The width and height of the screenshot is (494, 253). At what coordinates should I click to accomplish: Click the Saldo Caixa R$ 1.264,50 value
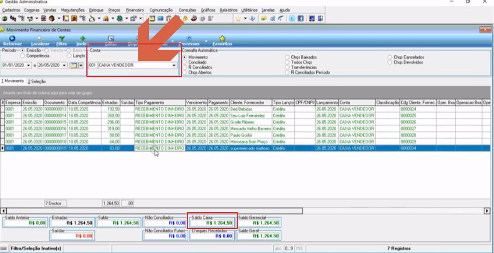coord(212,223)
